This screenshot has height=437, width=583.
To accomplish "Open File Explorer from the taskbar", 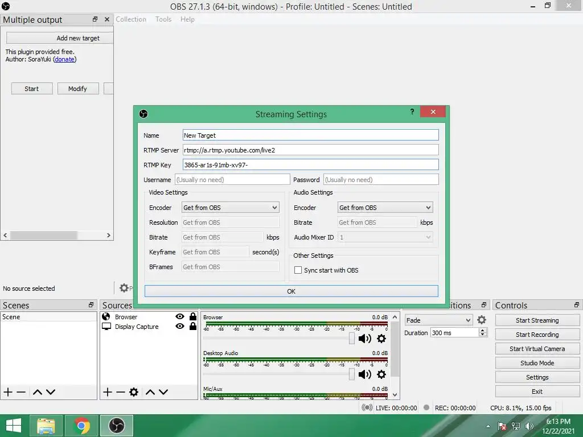I will tap(46, 426).
